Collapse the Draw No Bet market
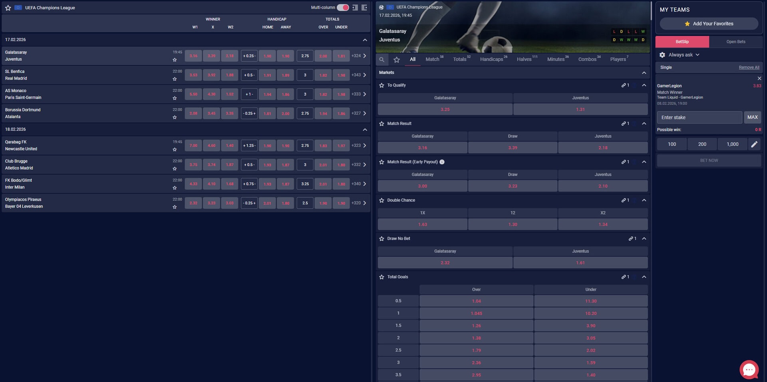Image resolution: width=767 pixels, height=382 pixels. point(644,239)
